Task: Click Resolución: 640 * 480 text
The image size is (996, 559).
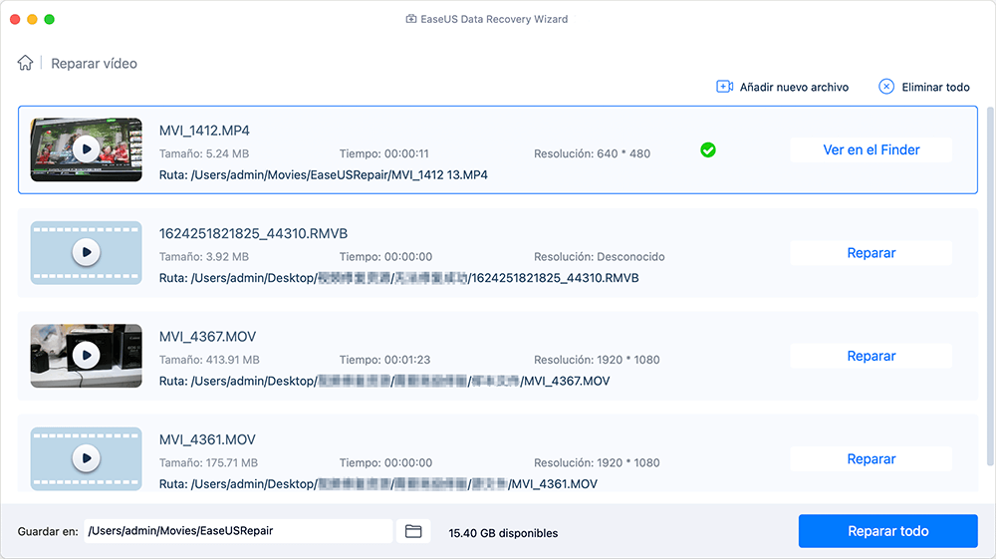Action: (x=592, y=153)
